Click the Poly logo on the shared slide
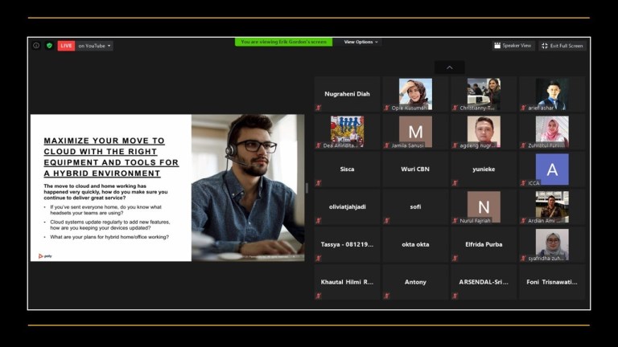This screenshot has width=618, height=347. 45,255
